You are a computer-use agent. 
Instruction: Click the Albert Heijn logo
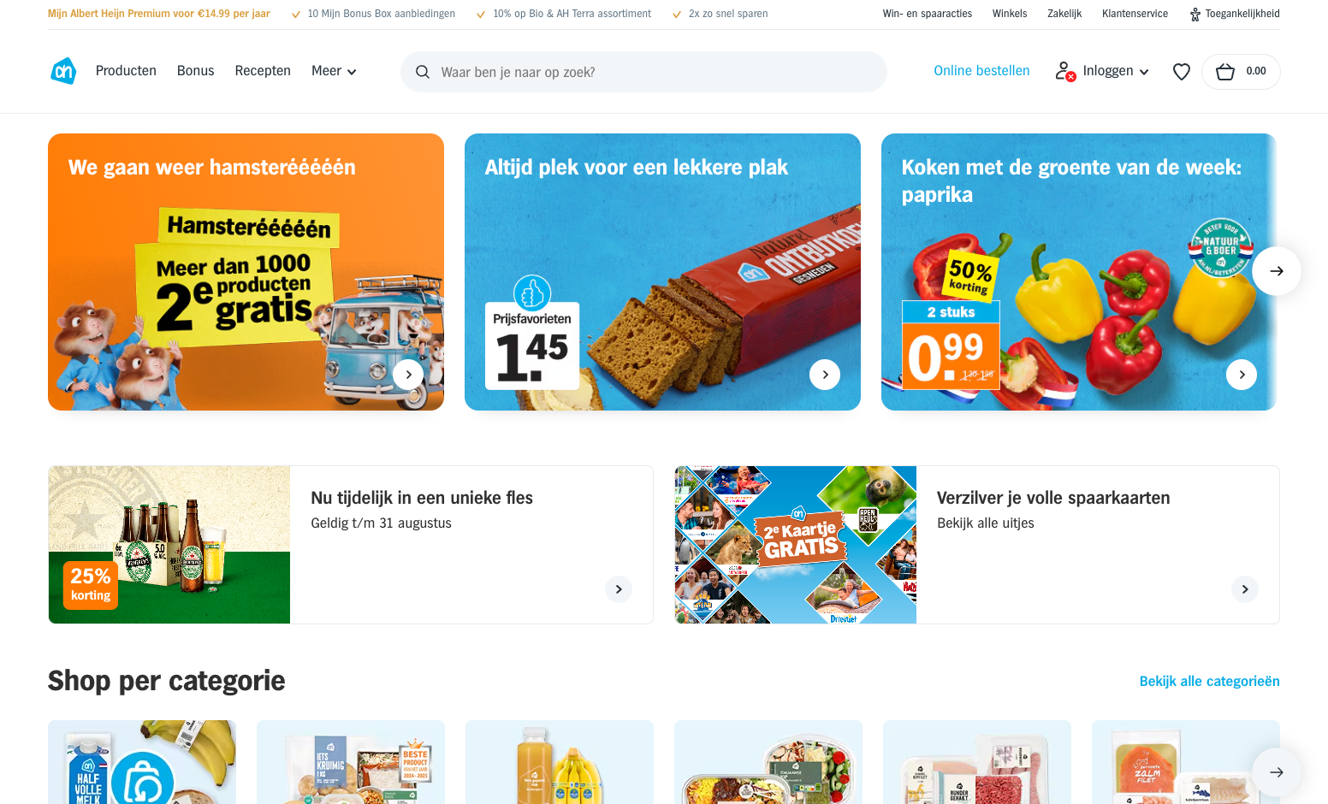coord(63,71)
